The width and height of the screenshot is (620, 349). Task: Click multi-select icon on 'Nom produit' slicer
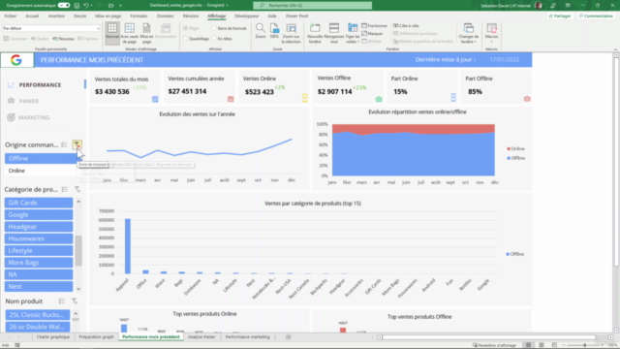(62, 301)
